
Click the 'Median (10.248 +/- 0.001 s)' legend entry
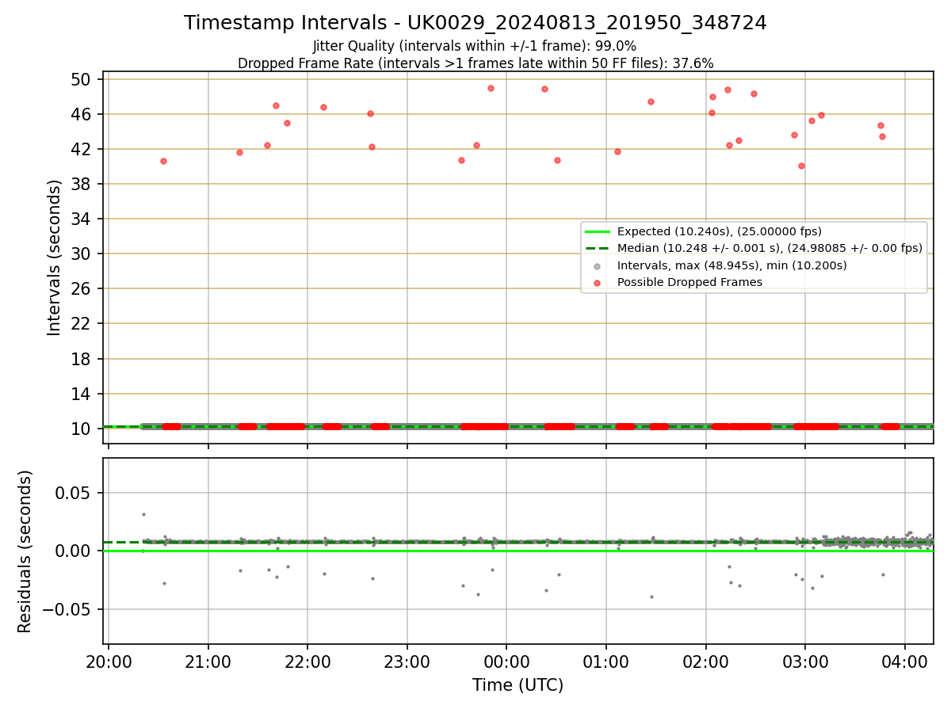click(770, 248)
